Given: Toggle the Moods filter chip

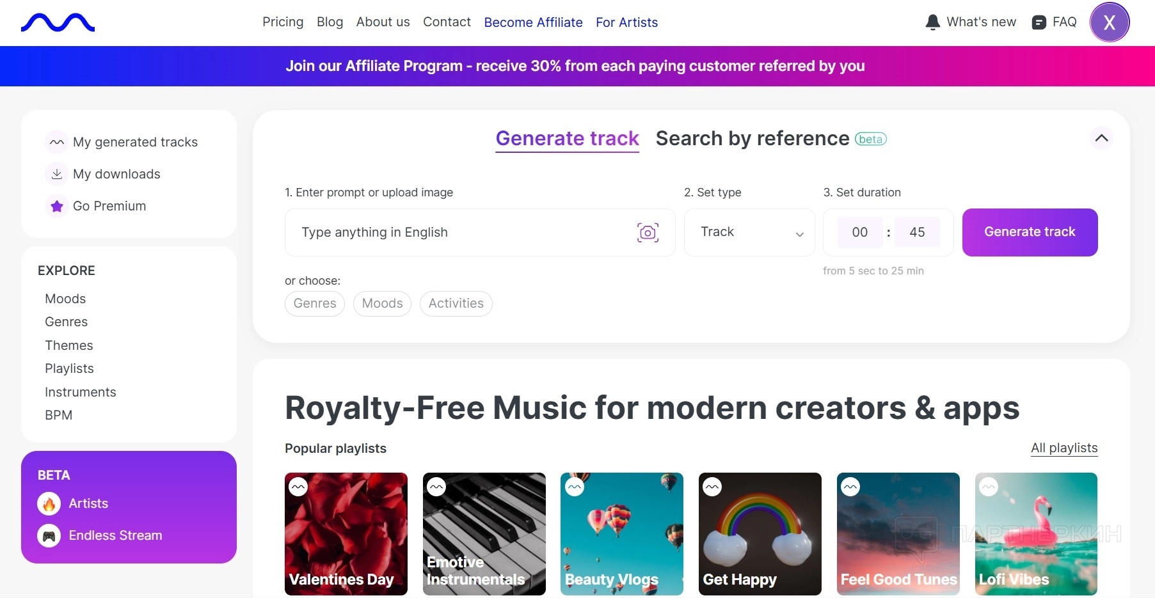Looking at the screenshot, I should click(x=382, y=304).
